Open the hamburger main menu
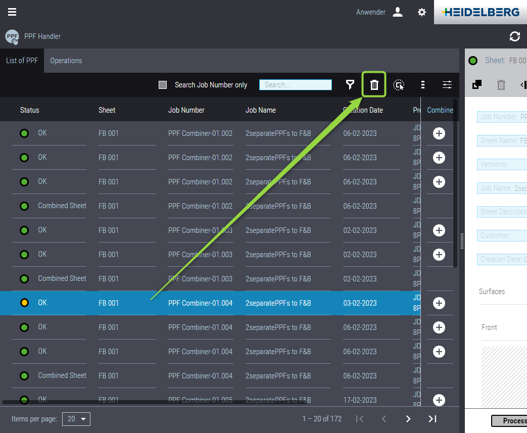Viewport: 527px width, 433px height. click(x=12, y=12)
